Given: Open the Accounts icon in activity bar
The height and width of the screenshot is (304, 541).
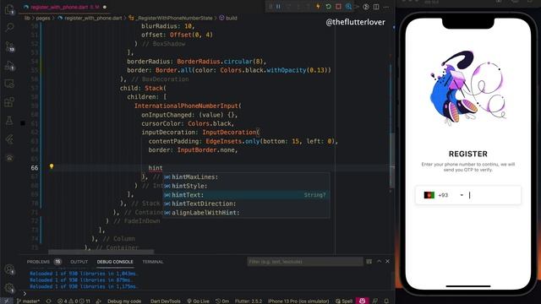Looking at the screenshot, I should (9, 269).
